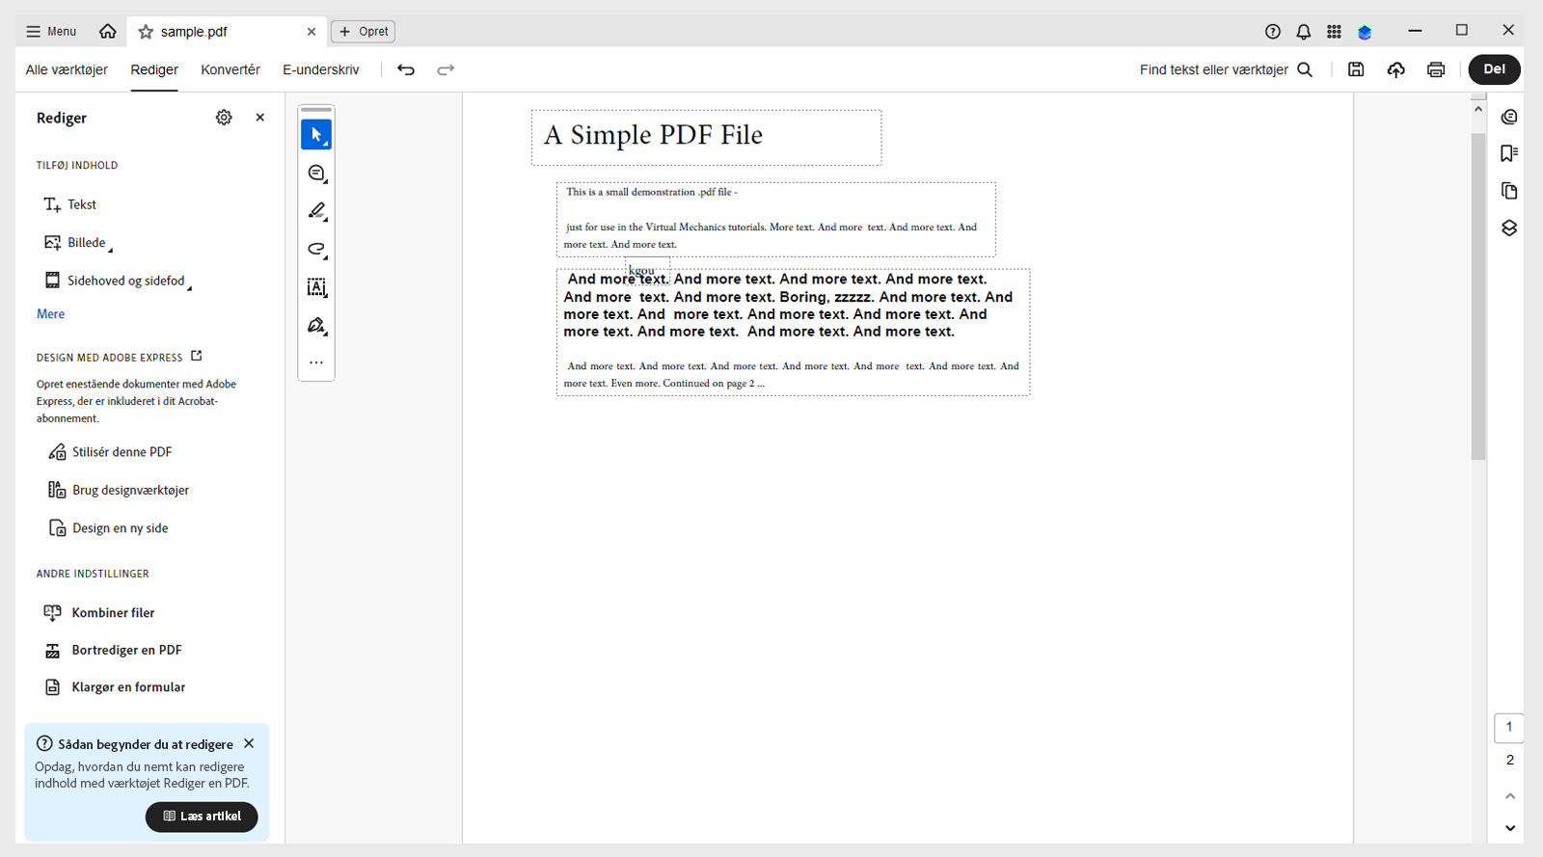Viewport: 1543px width, 857px height.
Task: Select Brug designværktøjer
Action: point(119,490)
